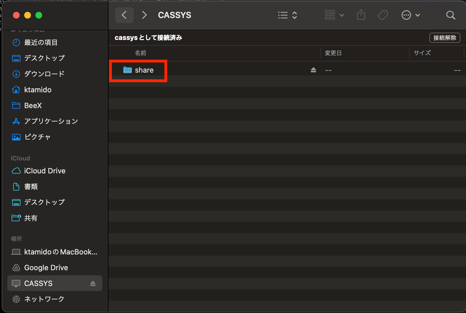This screenshot has height=313, width=466.
Task: Open the list view switcher
Action: point(287,15)
